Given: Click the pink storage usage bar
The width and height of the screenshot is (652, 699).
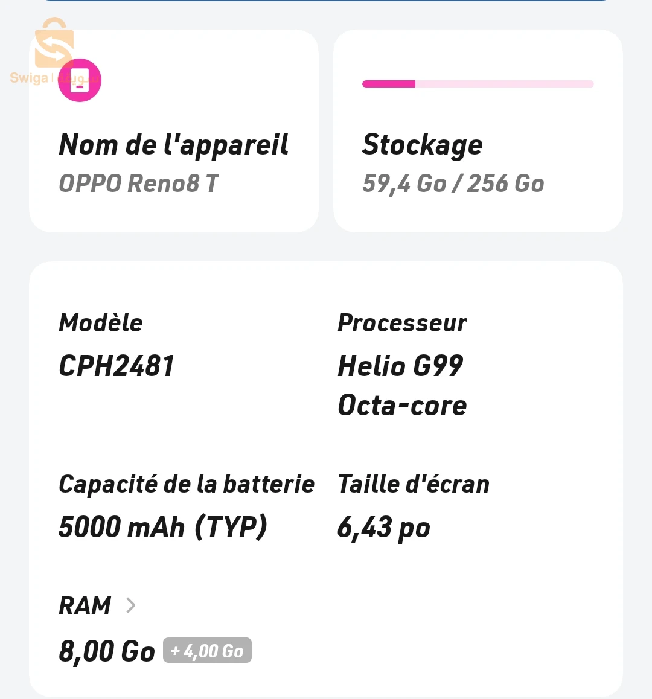Looking at the screenshot, I should (478, 84).
